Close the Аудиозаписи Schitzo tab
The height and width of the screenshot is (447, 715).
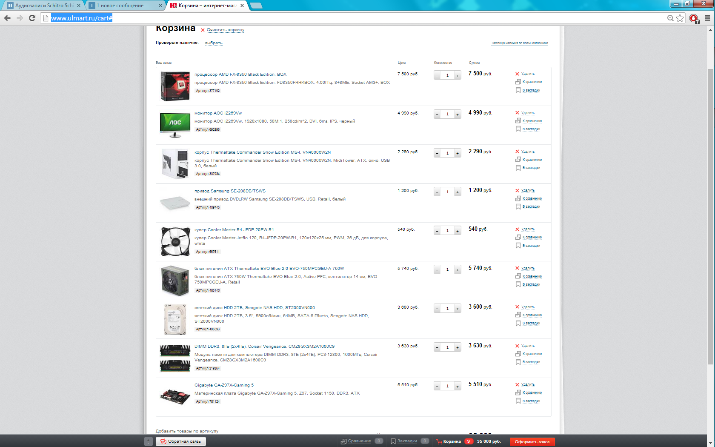(79, 6)
